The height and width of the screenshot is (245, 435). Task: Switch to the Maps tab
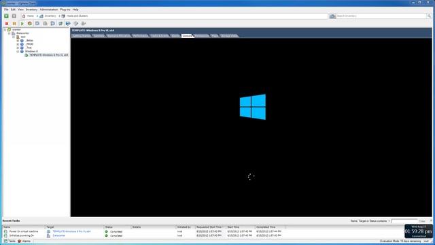215,36
